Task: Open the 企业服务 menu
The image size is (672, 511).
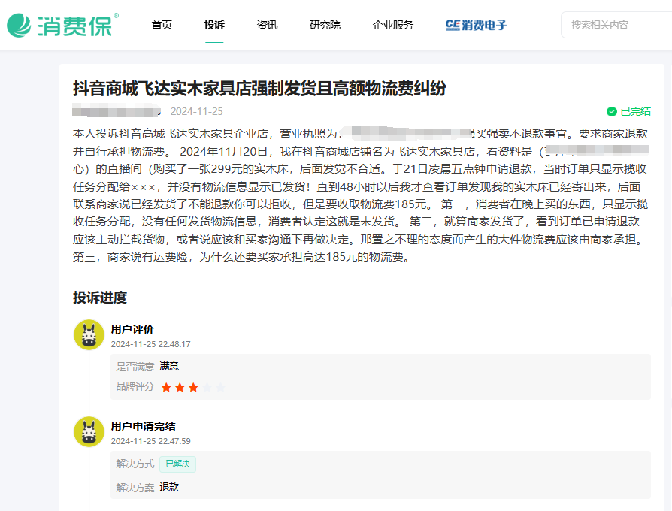Action: click(393, 25)
